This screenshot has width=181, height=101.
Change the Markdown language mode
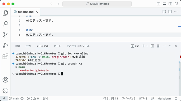[164, 98]
